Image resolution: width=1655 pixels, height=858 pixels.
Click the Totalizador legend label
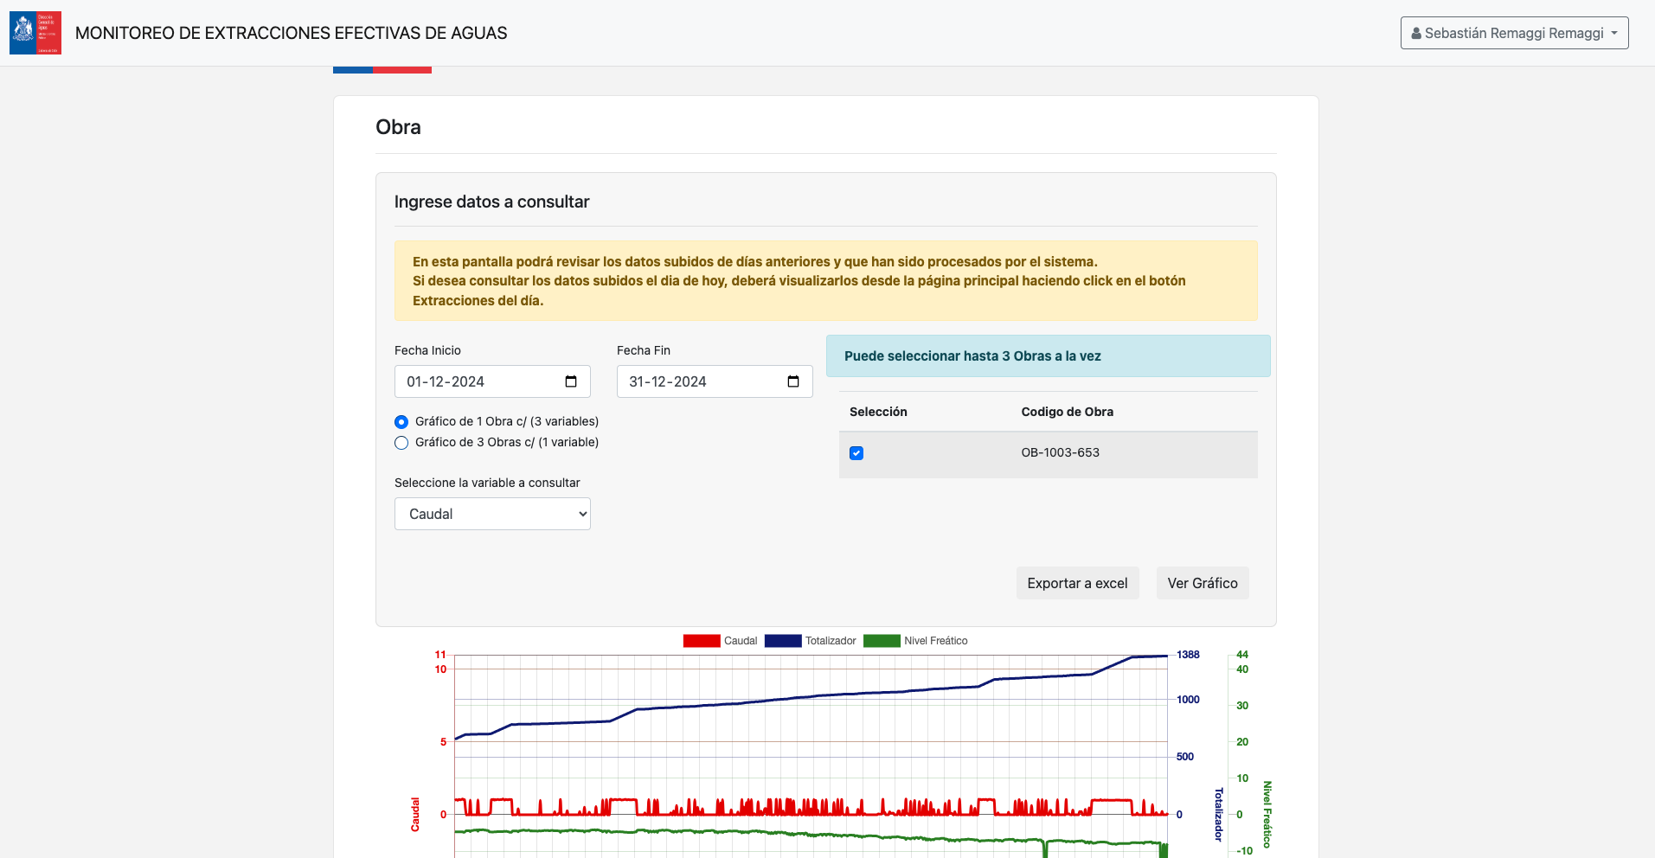[x=831, y=641]
